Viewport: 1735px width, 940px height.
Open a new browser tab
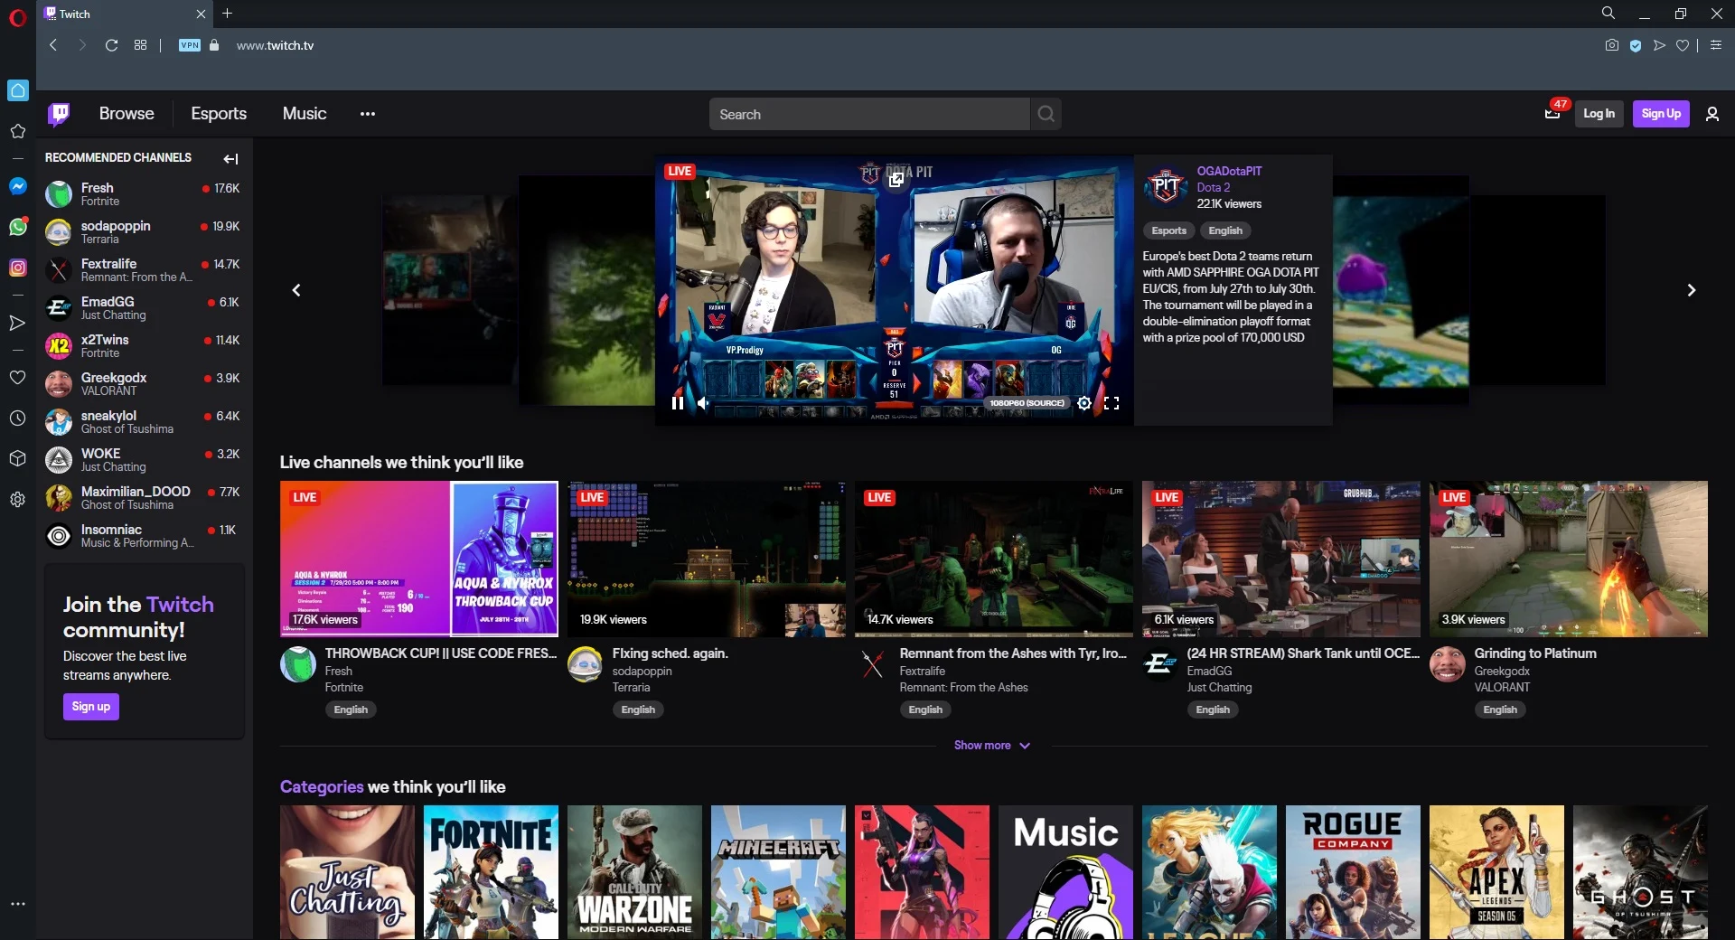(x=228, y=14)
